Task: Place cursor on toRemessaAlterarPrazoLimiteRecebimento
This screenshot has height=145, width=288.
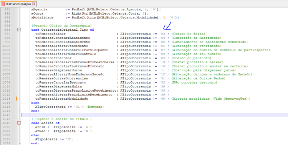Action: tap(74, 94)
